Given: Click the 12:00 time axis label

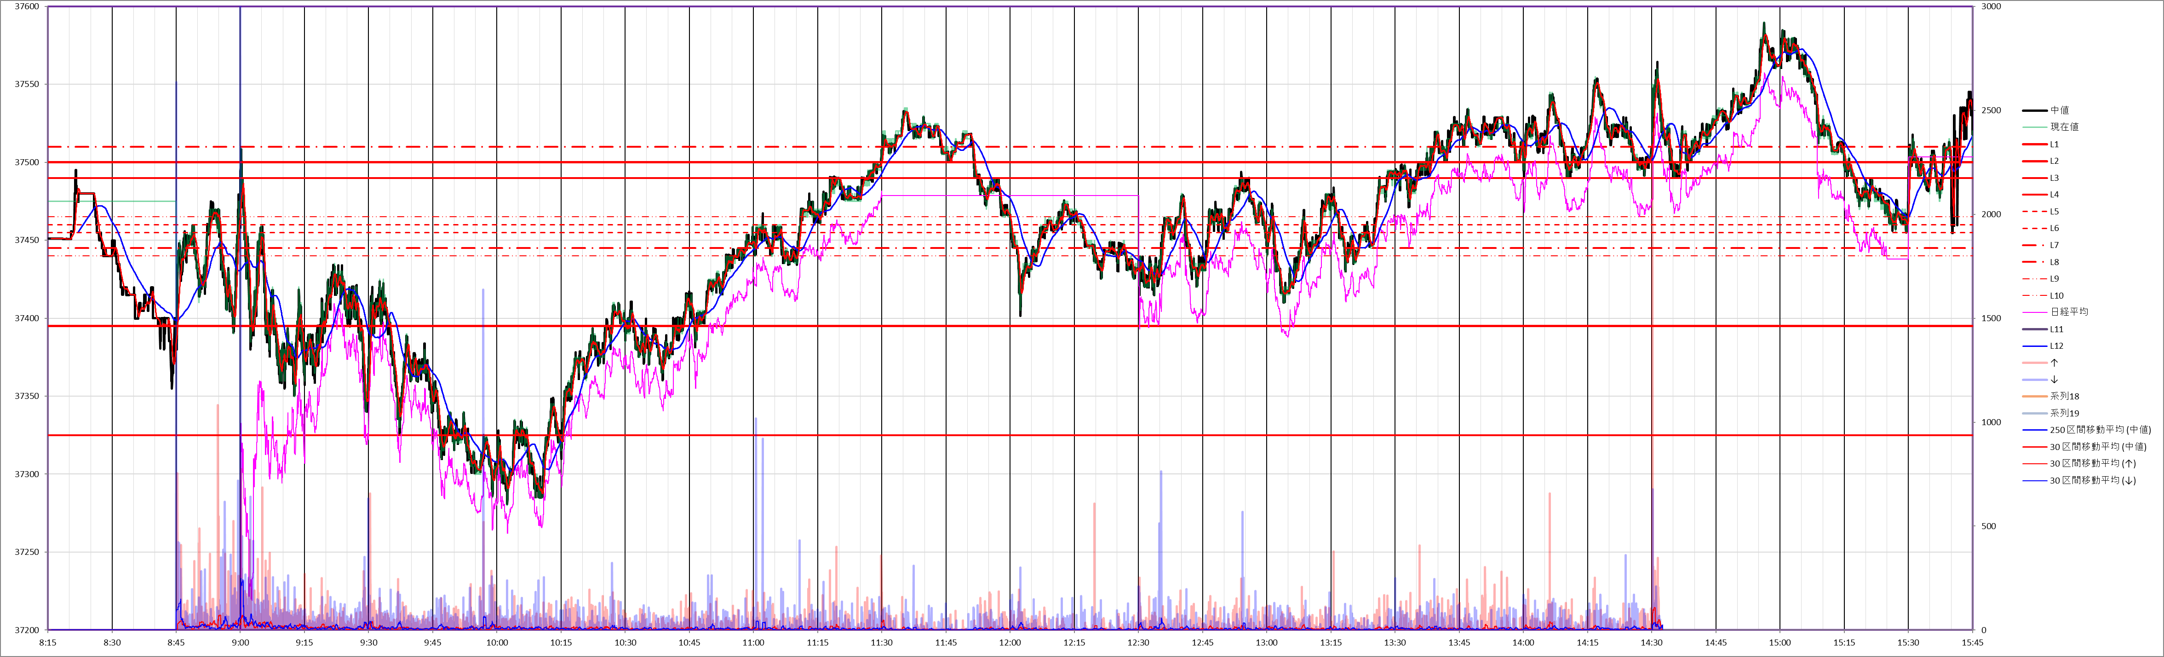Looking at the screenshot, I should (x=1010, y=643).
